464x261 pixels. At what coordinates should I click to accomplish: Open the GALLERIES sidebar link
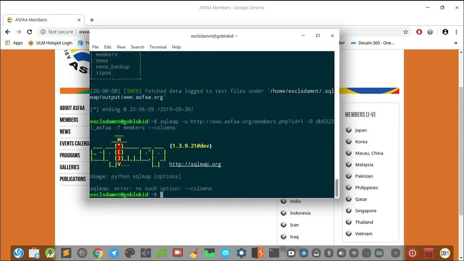tap(70, 167)
